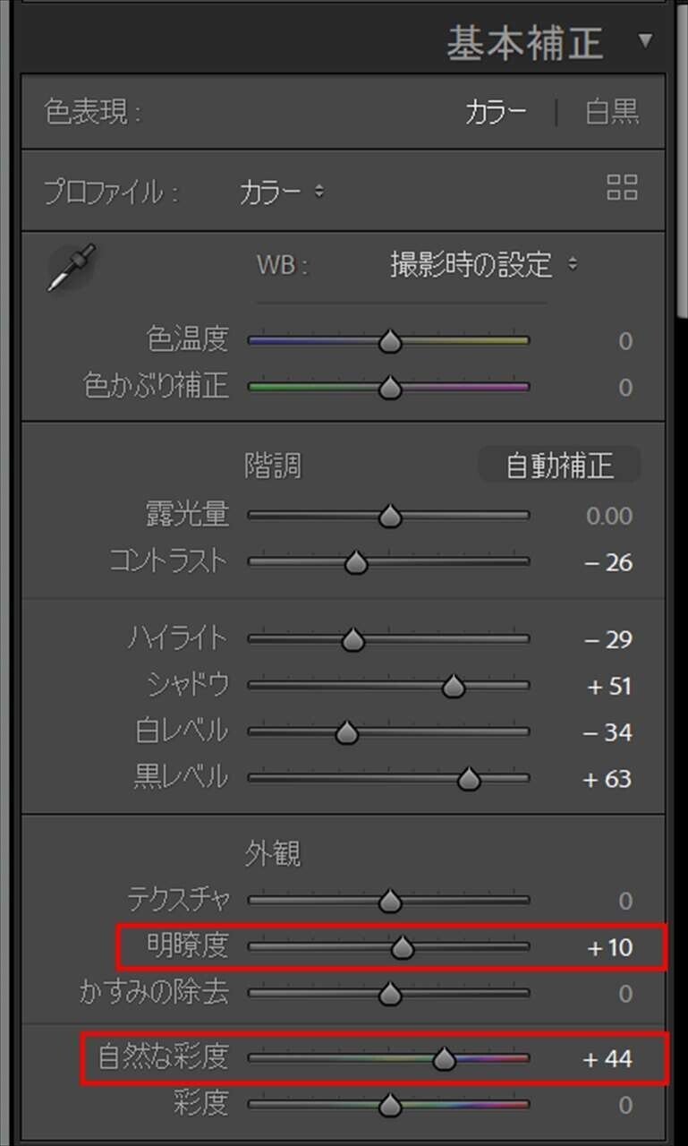
Task: Select the White Balance eyedropper tool
Action: [x=72, y=267]
